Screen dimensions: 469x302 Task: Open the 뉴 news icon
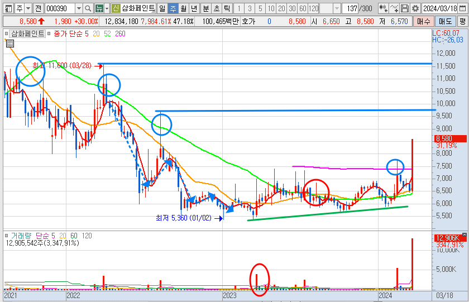click(x=99, y=8)
